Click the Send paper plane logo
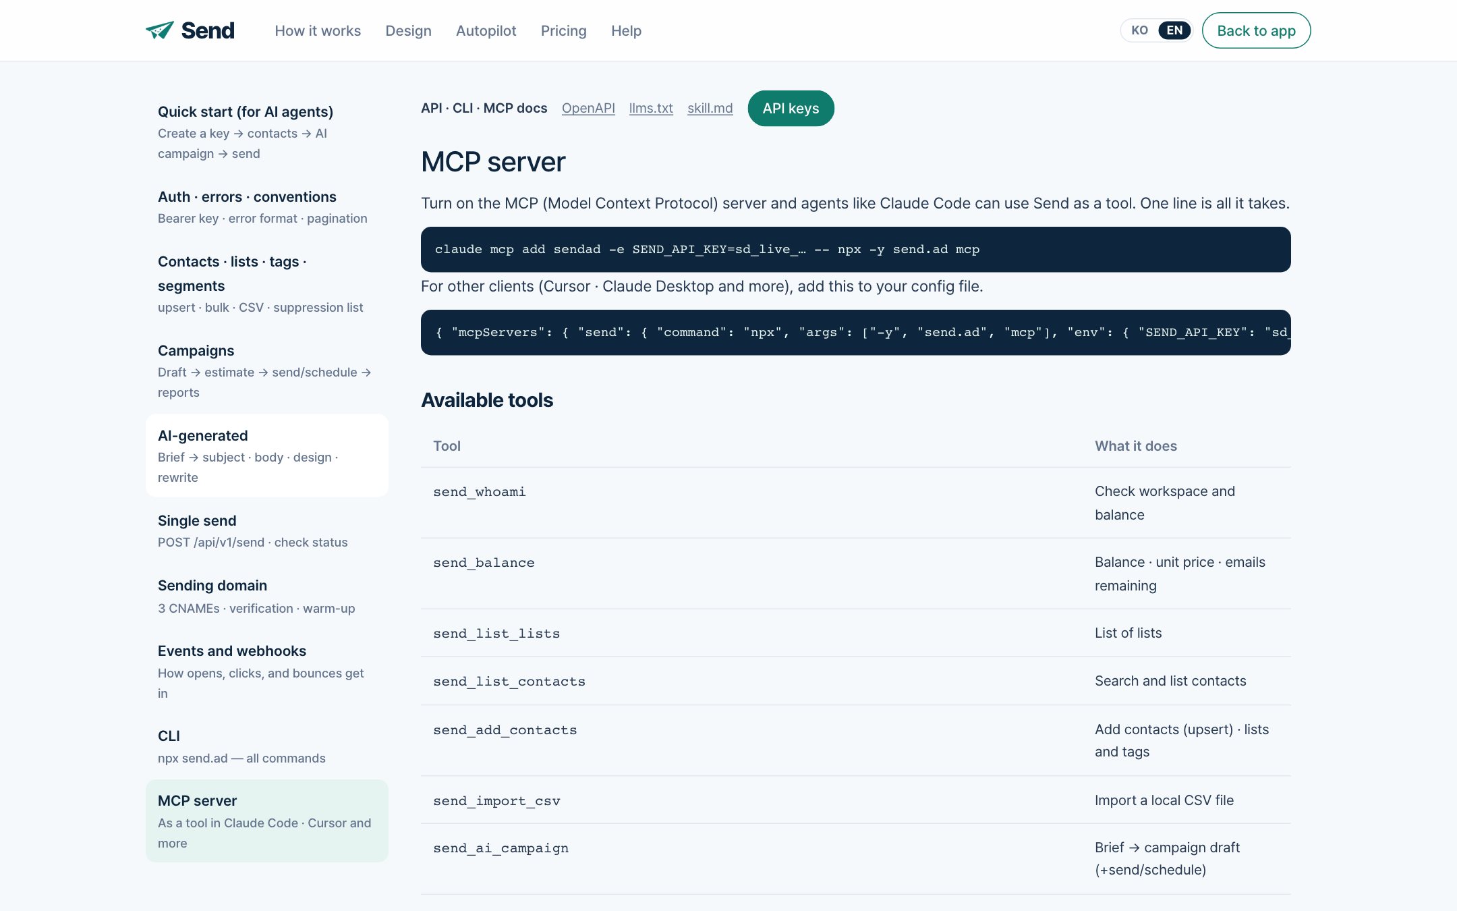 (x=190, y=30)
